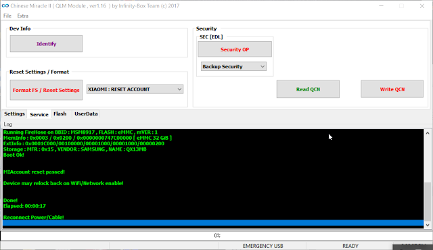433x250 pixels.
Task: Select the Service tab
Action: (39, 114)
